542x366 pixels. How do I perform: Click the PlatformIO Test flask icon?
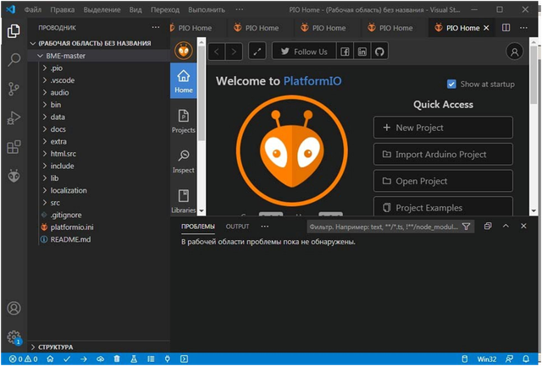click(x=134, y=359)
